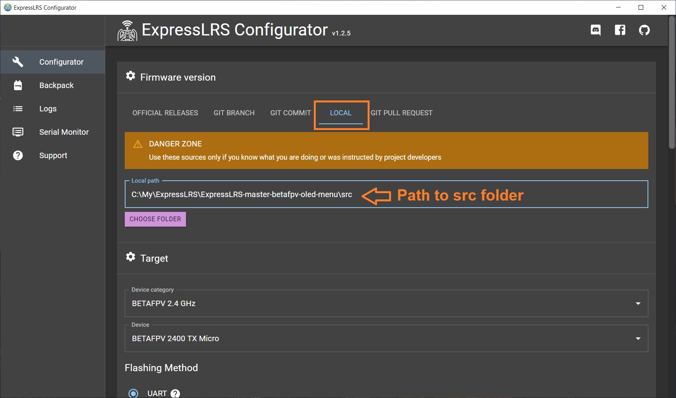Switch to the Git Commit tab
Image resolution: width=676 pixels, height=398 pixels.
coord(290,113)
